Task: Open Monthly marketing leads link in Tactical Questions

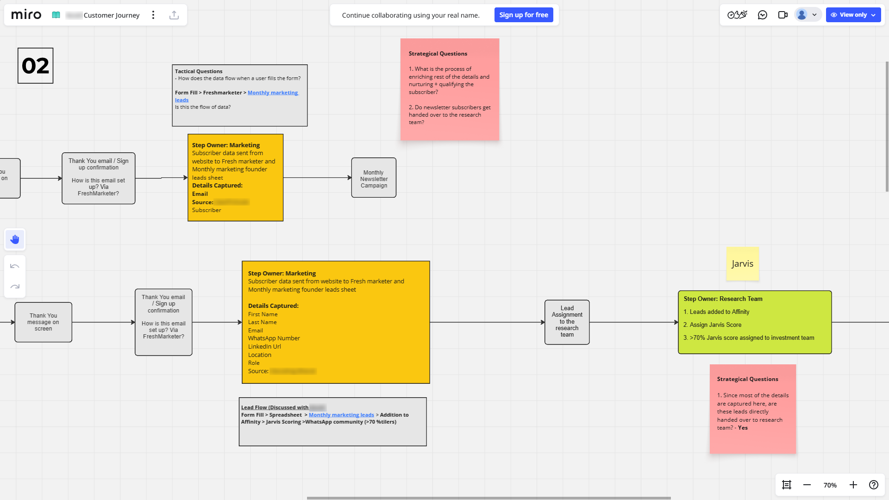Action: pos(273,93)
